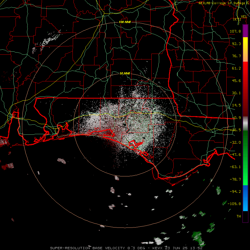The height and width of the screenshot is (250, 250).
Task: Click the 100 NMI range ring label
Action: (125, 22)
